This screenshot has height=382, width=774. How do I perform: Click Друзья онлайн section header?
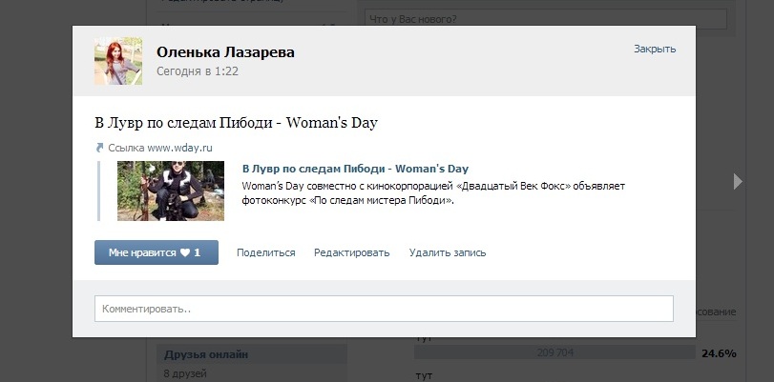click(252, 354)
